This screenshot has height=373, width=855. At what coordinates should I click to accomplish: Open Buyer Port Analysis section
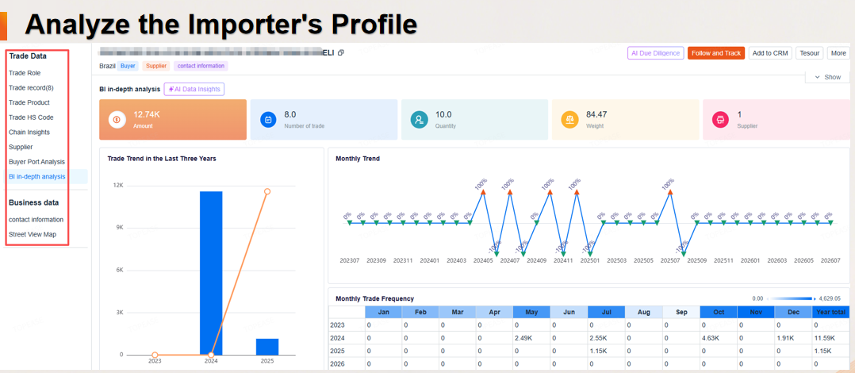coord(36,162)
